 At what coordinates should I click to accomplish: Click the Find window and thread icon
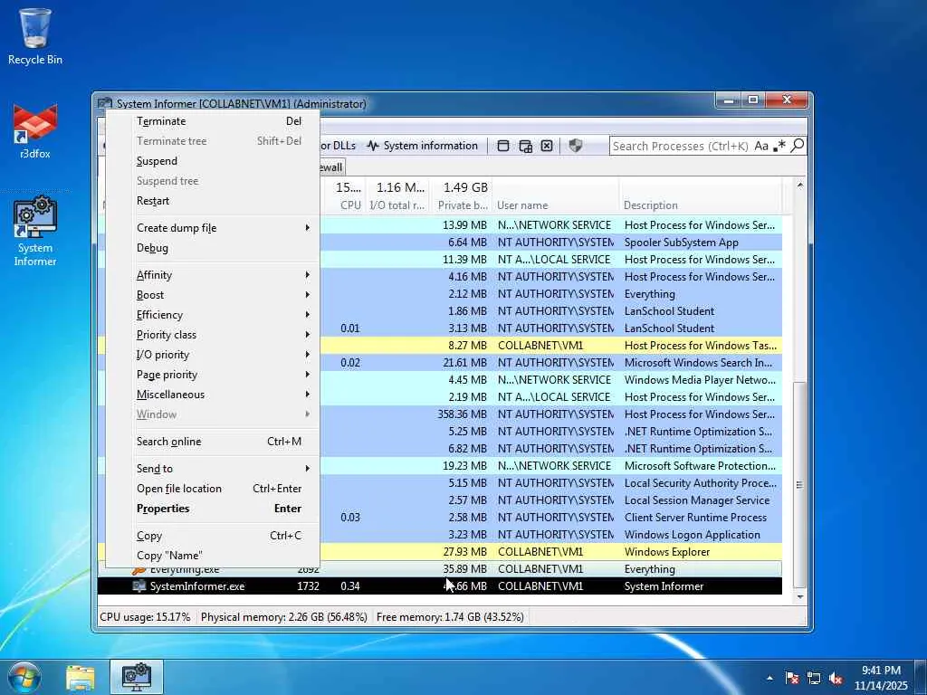pos(526,146)
